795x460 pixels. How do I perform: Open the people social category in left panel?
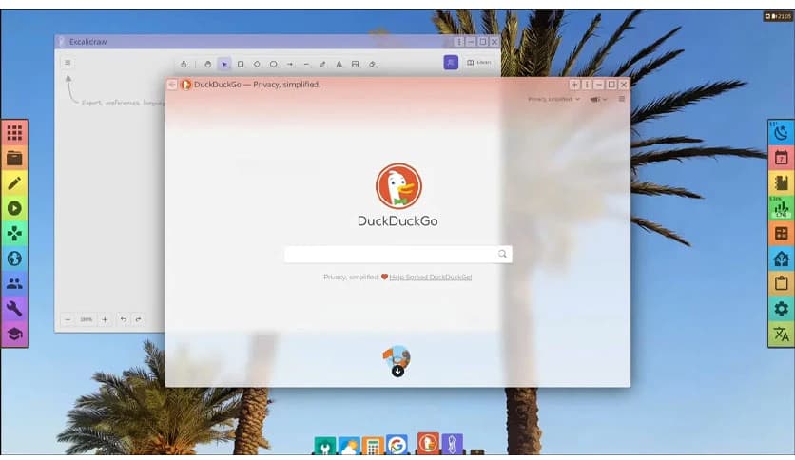(x=14, y=284)
